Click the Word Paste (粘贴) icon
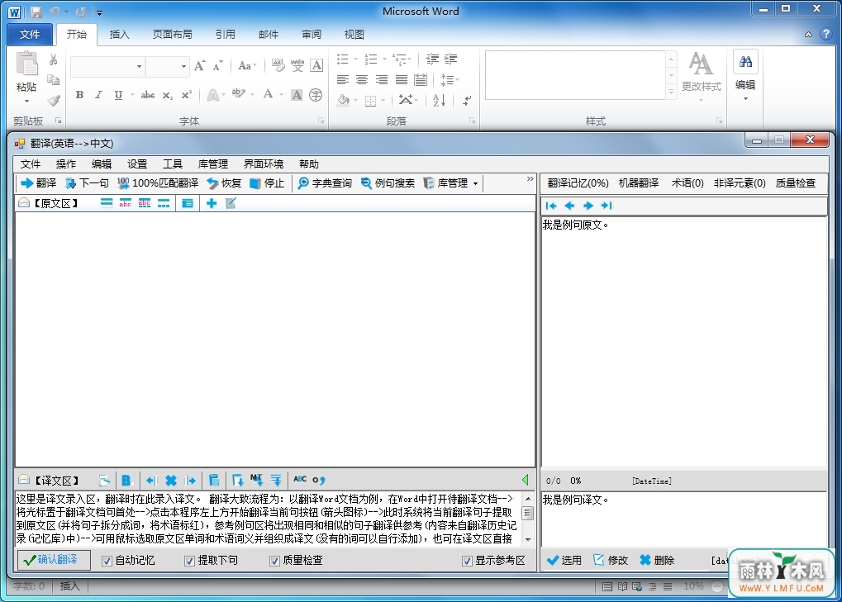Image resolution: width=842 pixels, height=602 pixels. click(x=26, y=64)
